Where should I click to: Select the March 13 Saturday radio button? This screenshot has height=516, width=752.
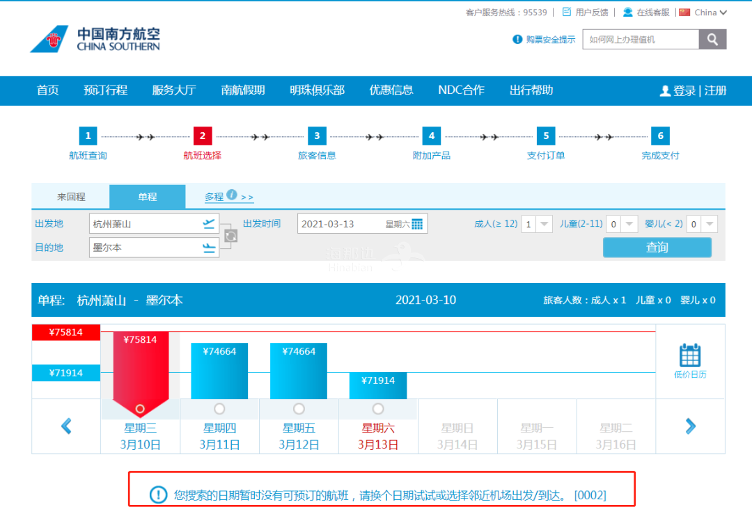click(378, 408)
